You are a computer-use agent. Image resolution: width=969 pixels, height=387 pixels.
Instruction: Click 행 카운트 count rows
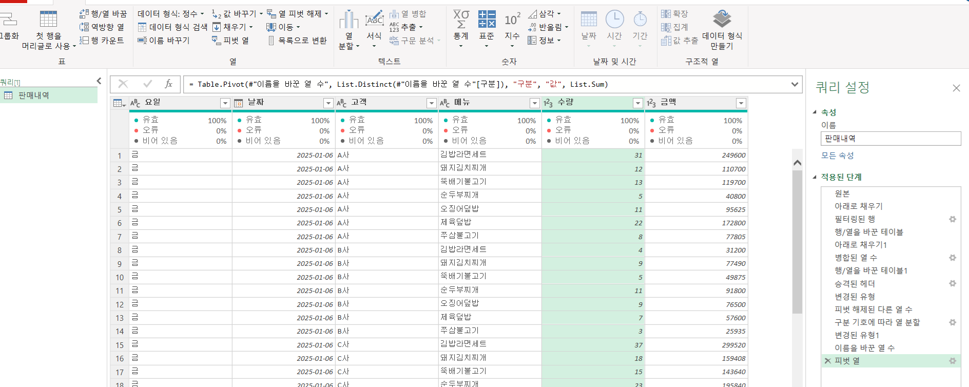point(102,40)
